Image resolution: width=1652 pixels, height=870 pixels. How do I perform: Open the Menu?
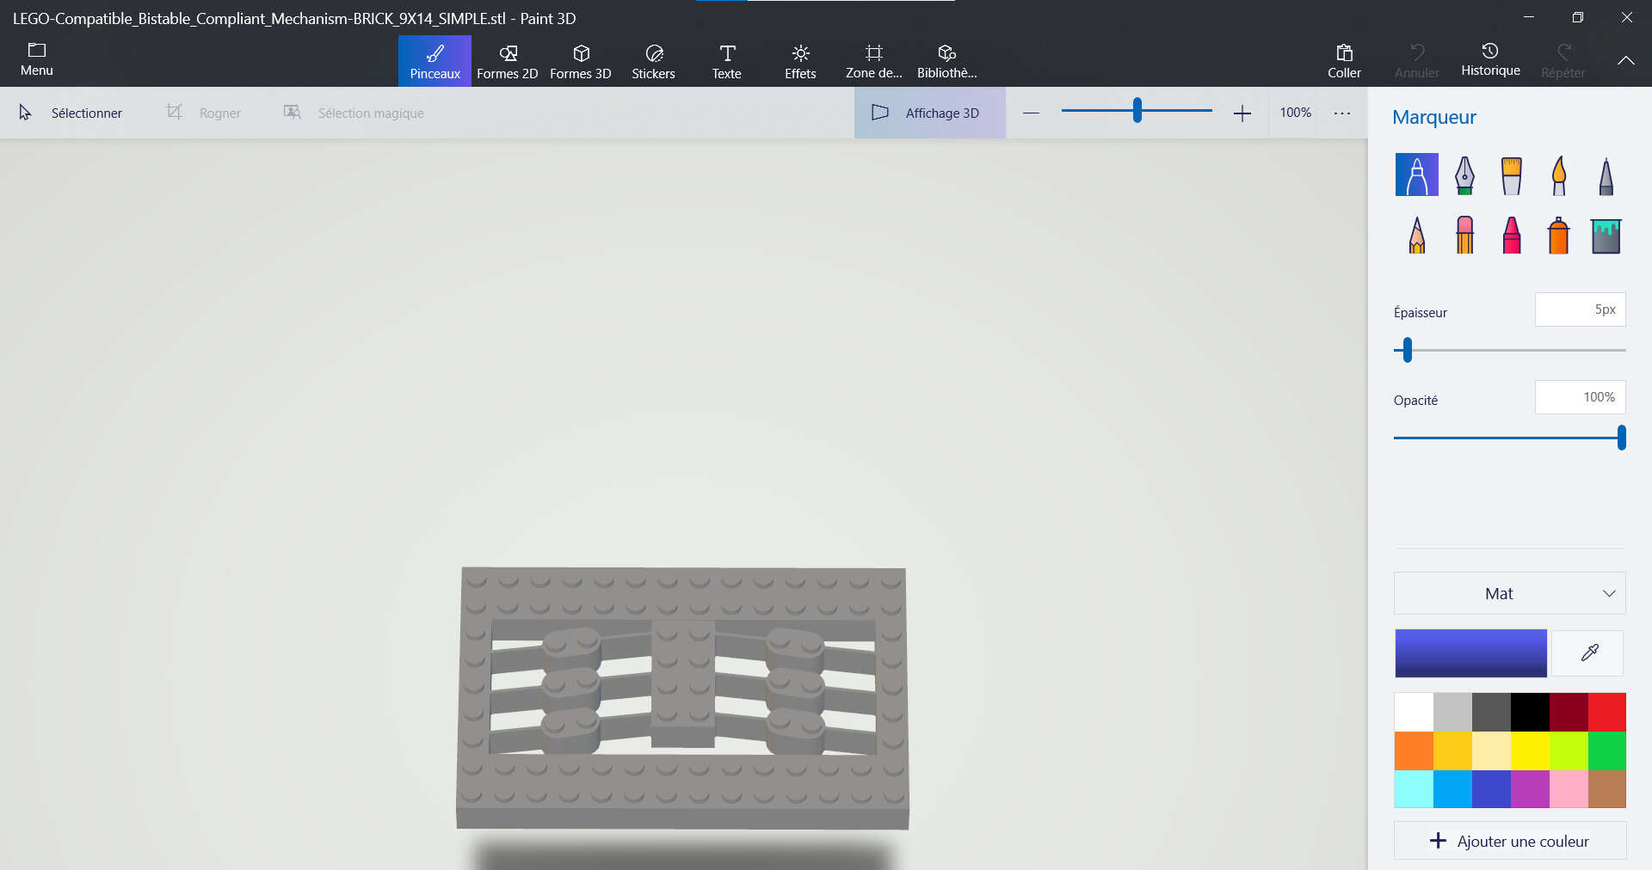click(36, 59)
